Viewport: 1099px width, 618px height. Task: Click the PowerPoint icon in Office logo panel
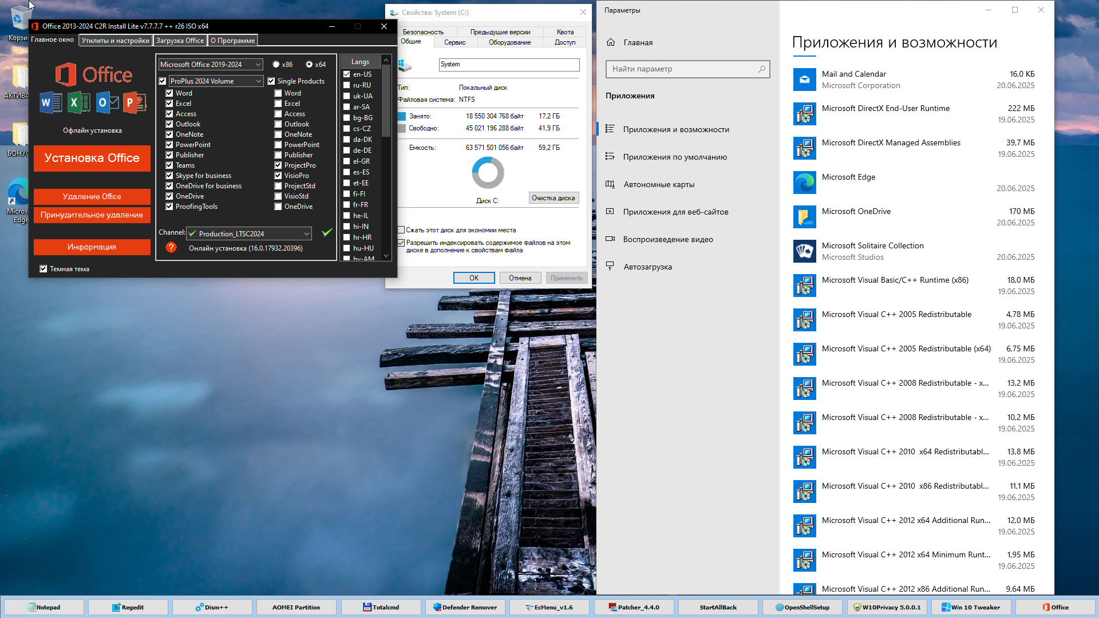tap(135, 103)
